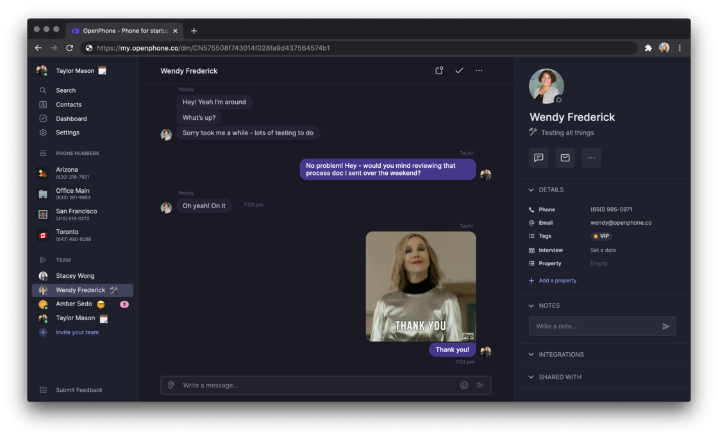Image resolution: width=718 pixels, height=438 pixels.
Task: Click Wendy's email address
Action: point(621,223)
